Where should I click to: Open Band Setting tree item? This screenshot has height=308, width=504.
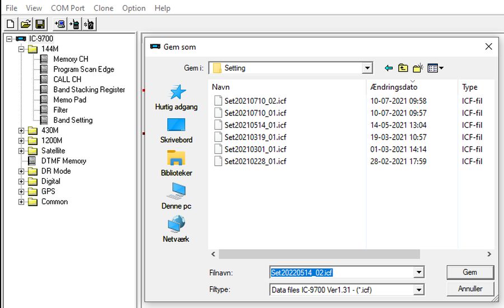(73, 120)
